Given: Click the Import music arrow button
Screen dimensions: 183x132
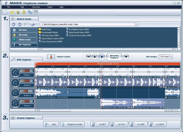Looking at the screenshot, I should 51,57.
